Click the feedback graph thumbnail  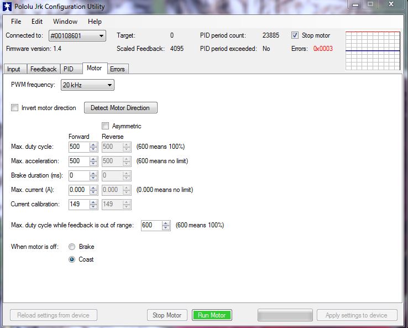pos(373,51)
